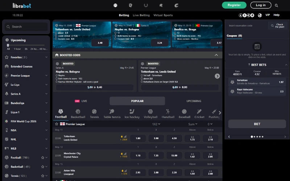Screen dimensions: 290x181
Task: Select the Baseball sport icon tab
Action: 185,114
